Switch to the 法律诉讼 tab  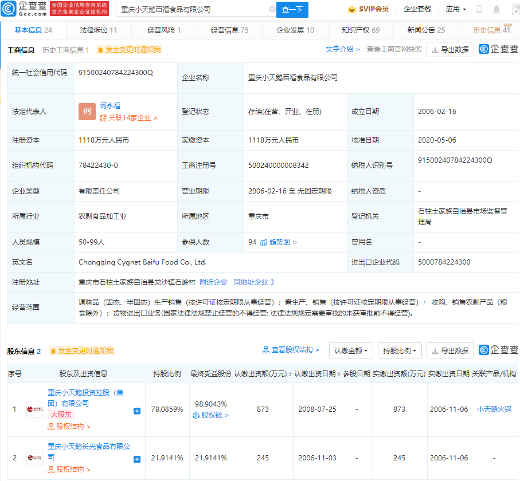point(98,30)
